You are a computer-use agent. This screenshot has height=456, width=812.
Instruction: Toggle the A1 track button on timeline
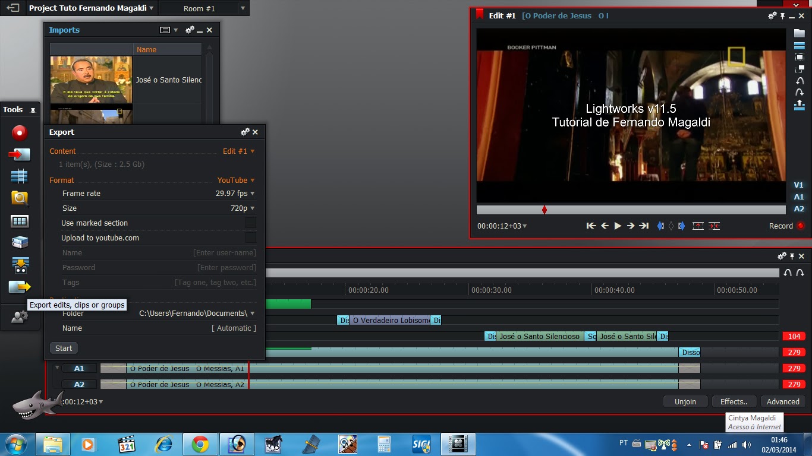pos(79,368)
